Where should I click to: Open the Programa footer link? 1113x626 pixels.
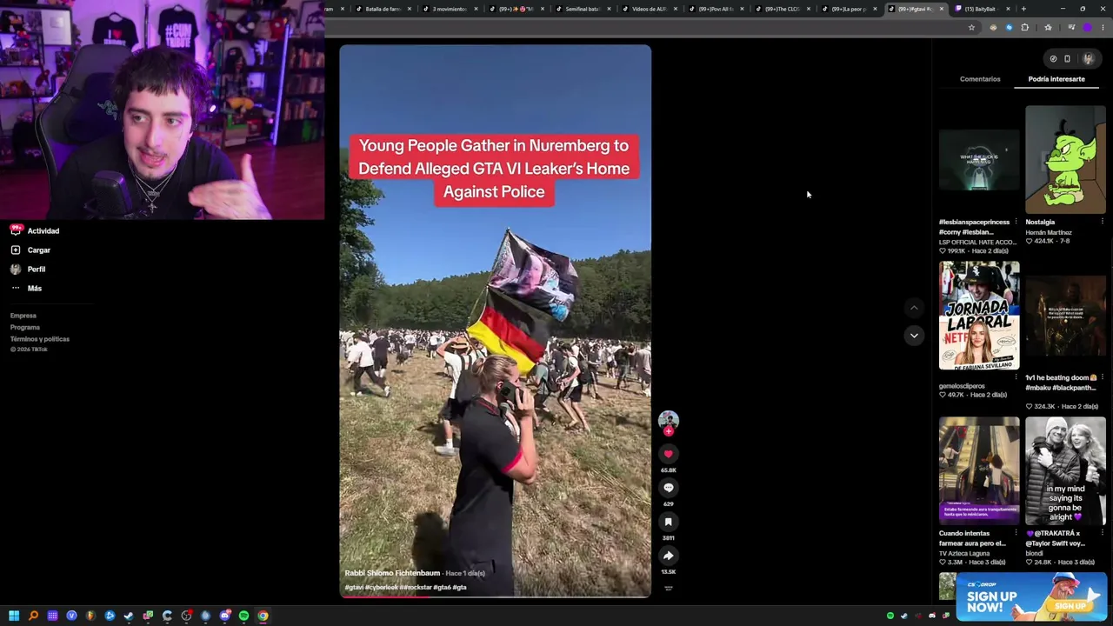click(x=25, y=327)
